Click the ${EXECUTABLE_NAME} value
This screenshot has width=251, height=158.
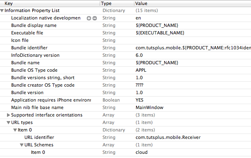tap(160, 33)
